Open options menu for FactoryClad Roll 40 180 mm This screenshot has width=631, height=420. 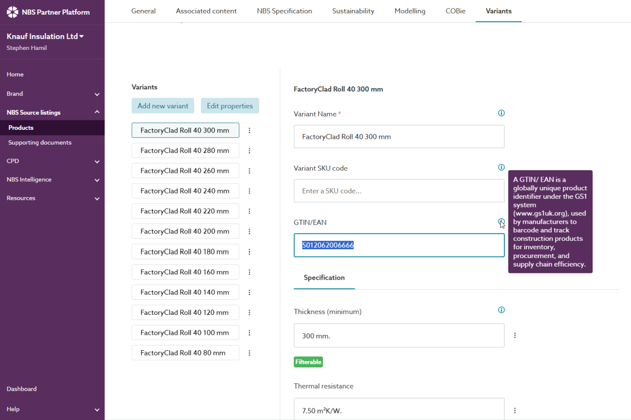pos(249,252)
